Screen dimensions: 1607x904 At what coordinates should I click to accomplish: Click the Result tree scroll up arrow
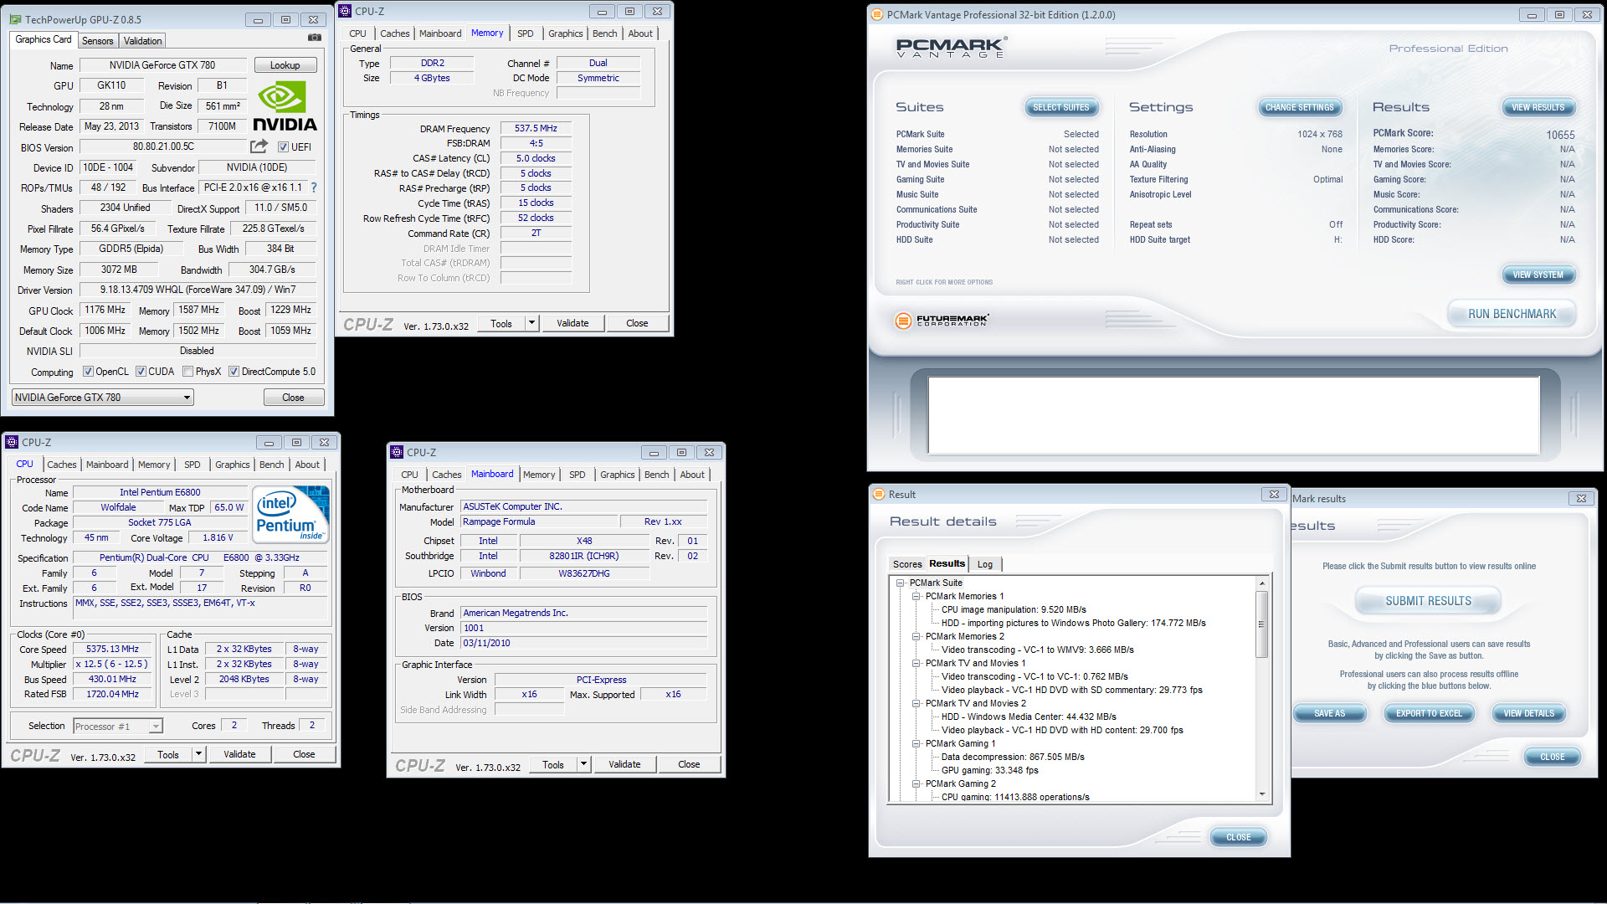point(1261,583)
